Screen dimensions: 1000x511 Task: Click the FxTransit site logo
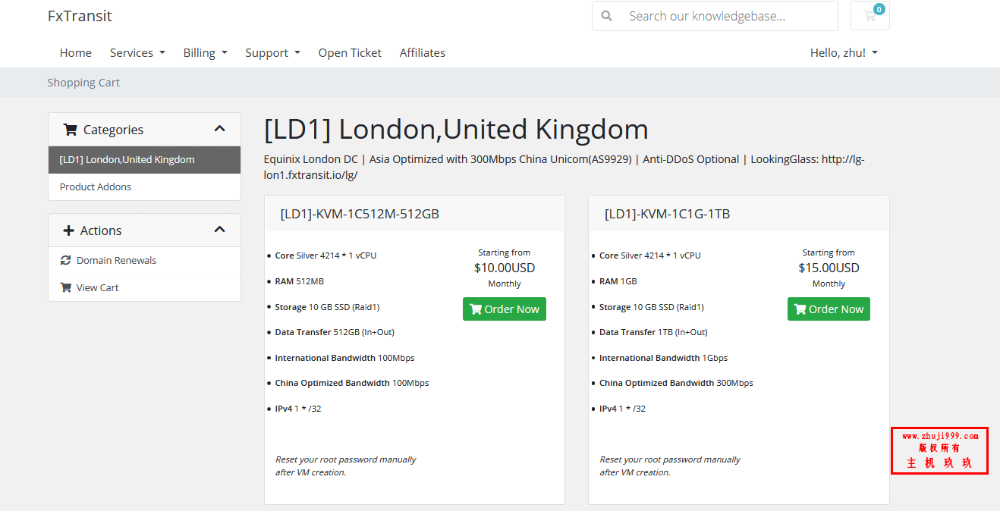[x=80, y=16]
